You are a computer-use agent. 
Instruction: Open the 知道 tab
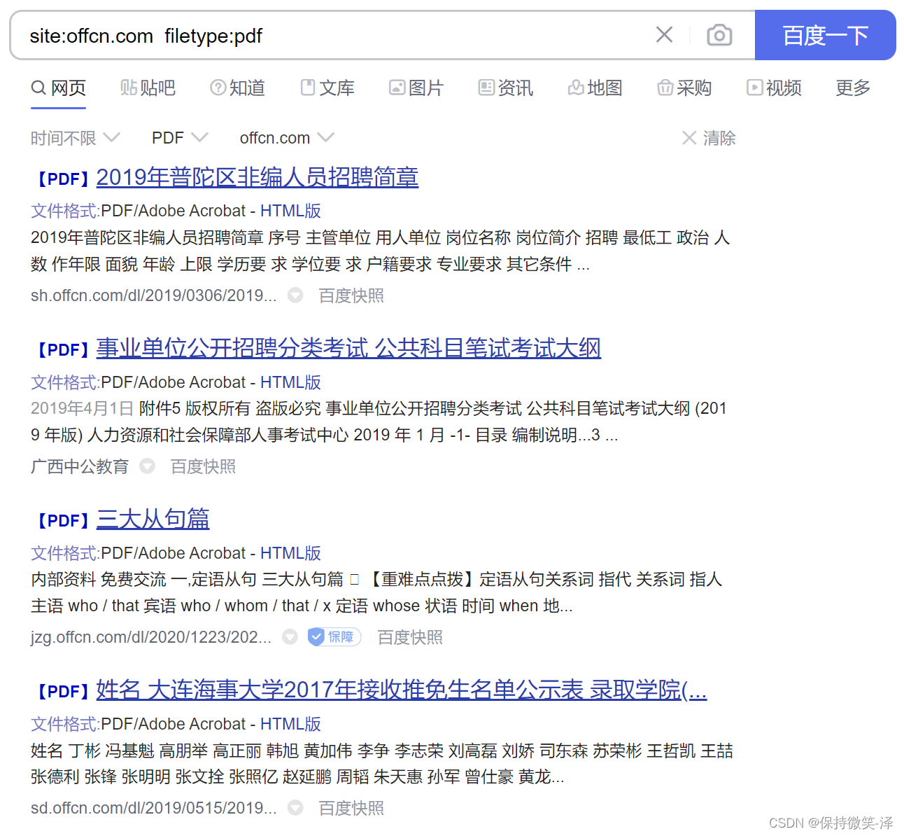click(237, 88)
